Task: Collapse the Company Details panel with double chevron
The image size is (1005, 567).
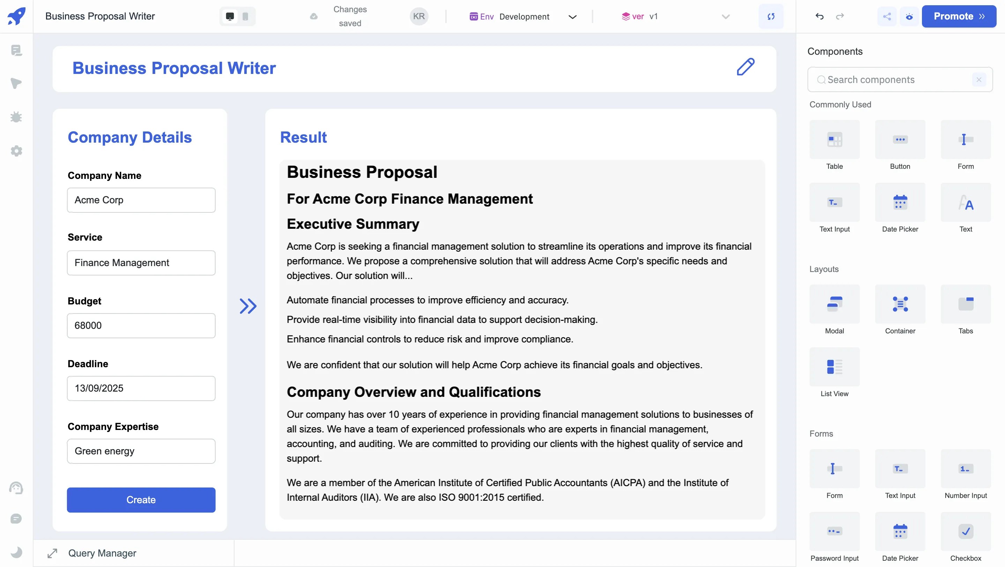Action: (247, 307)
